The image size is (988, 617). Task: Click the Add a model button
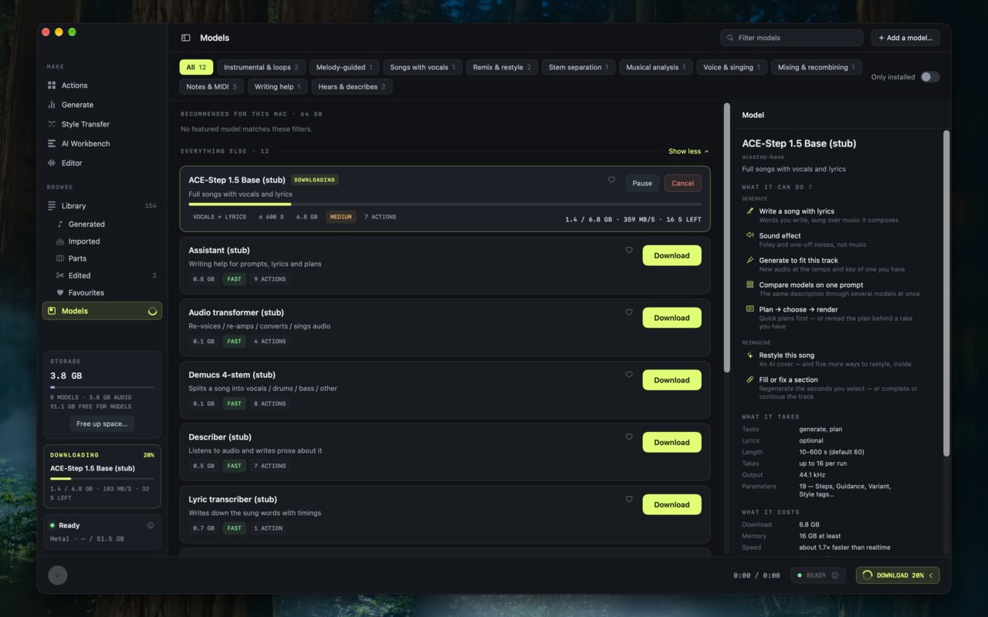(905, 38)
